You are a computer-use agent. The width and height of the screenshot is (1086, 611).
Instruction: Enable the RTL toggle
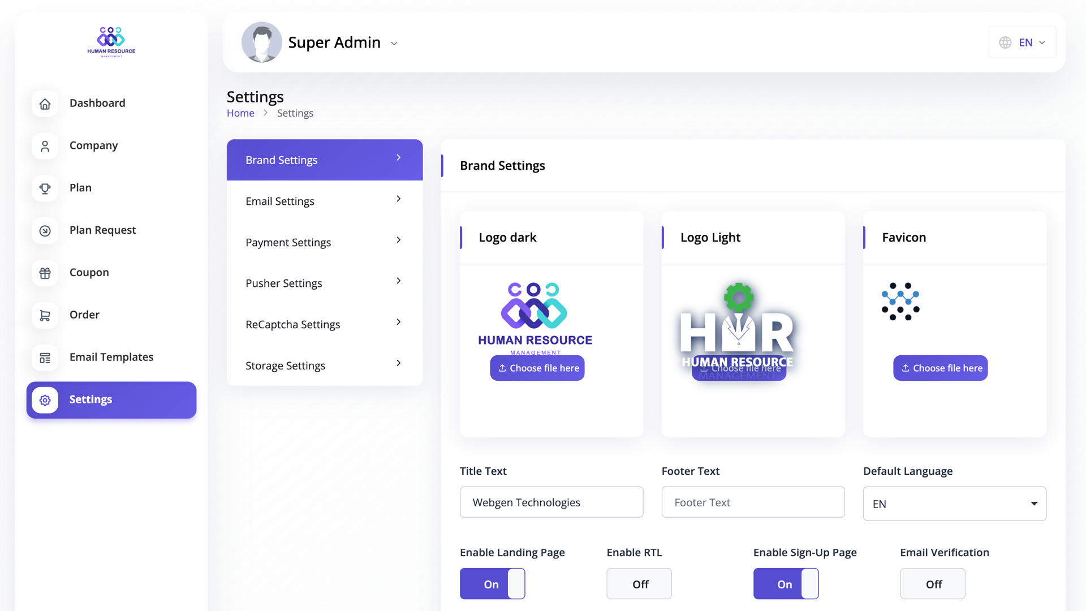(639, 584)
